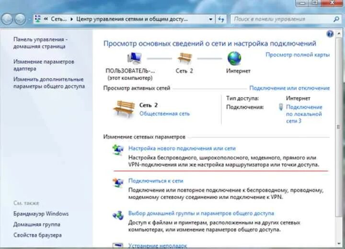
Task: Click the control panel icon in address bar
Action: [38, 19]
